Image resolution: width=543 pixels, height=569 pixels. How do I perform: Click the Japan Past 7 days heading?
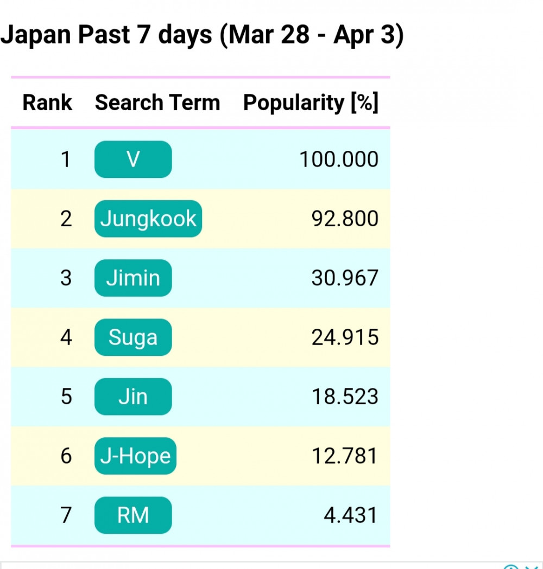point(202,35)
